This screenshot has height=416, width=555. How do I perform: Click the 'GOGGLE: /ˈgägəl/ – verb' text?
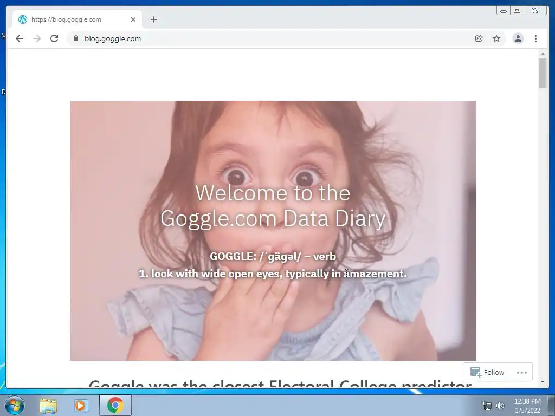273,256
